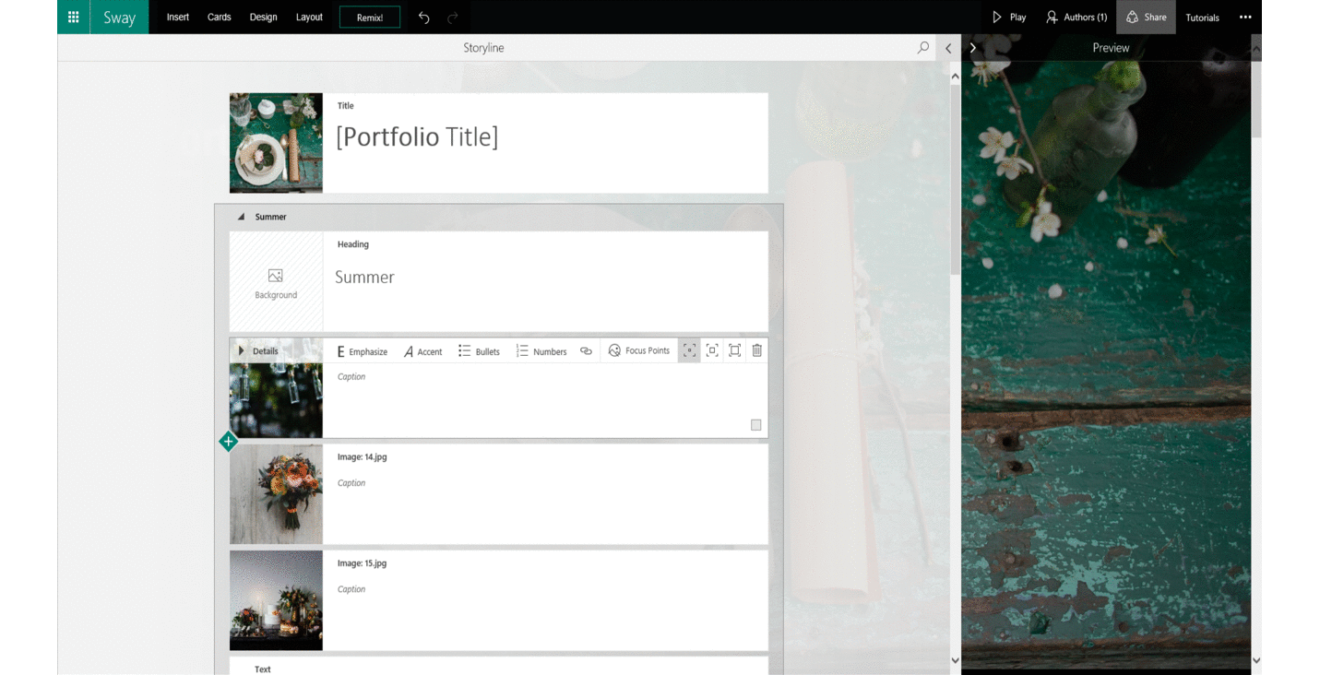The image size is (1320, 675).
Task: Open the Microsoft app launcher grid
Action: 73,17
